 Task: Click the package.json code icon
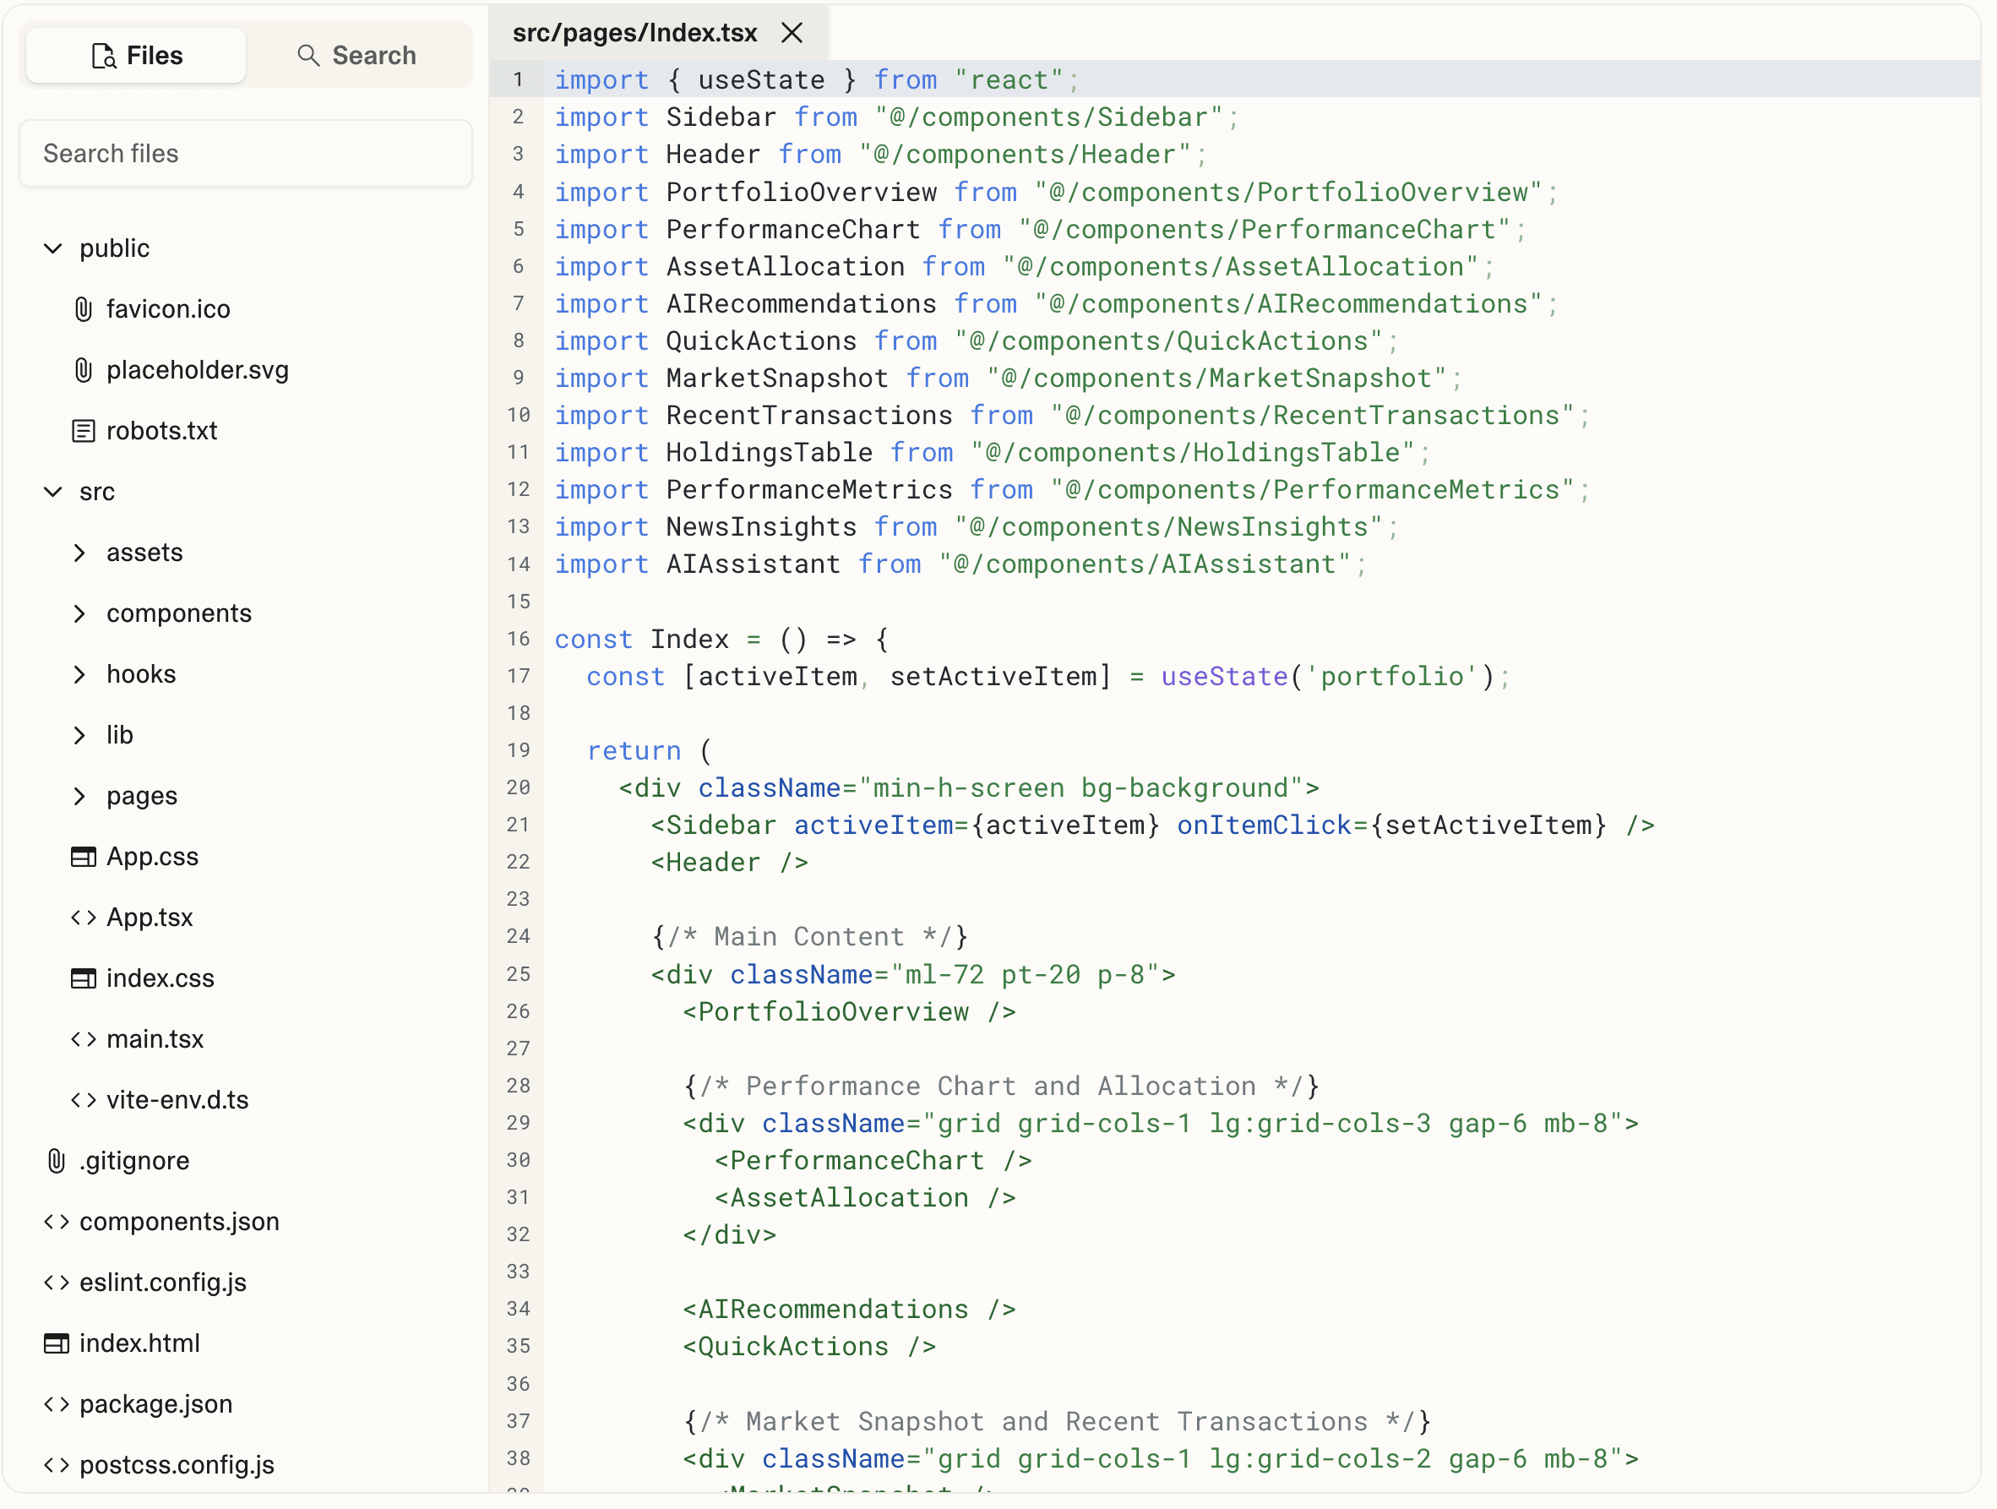coord(56,1405)
